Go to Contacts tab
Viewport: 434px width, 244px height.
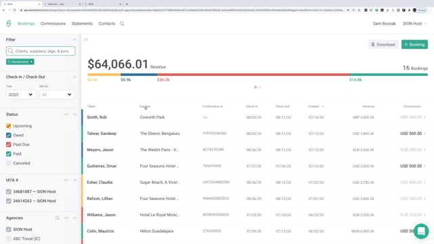pos(106,24)
